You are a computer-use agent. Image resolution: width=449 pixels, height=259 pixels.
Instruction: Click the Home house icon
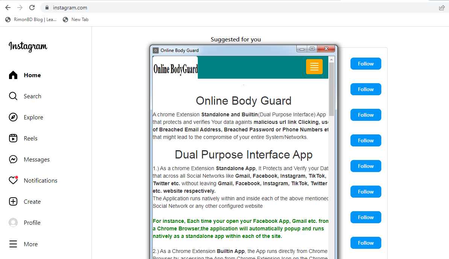click(13, 75)
